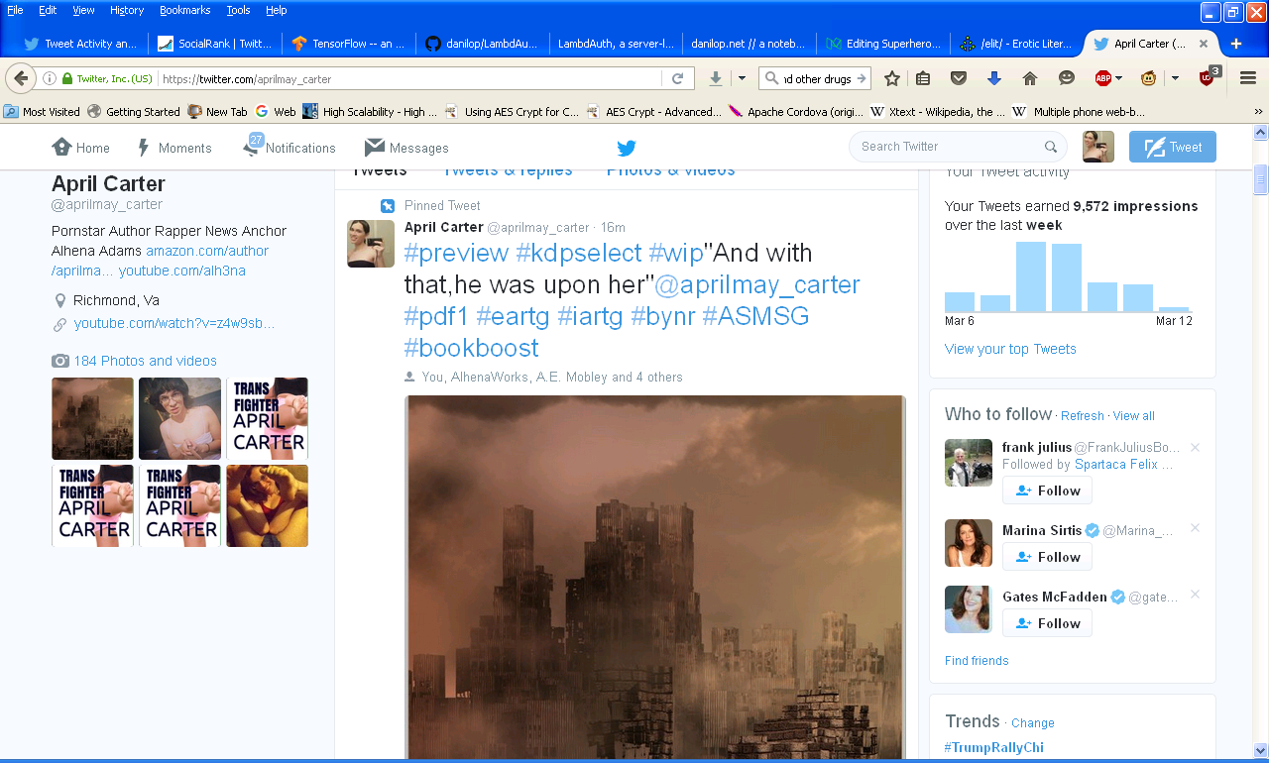This screenshot has width=1269, height=763.
Task: Open the uBlock Origin shield icon
Action: tap(1208, 77)
